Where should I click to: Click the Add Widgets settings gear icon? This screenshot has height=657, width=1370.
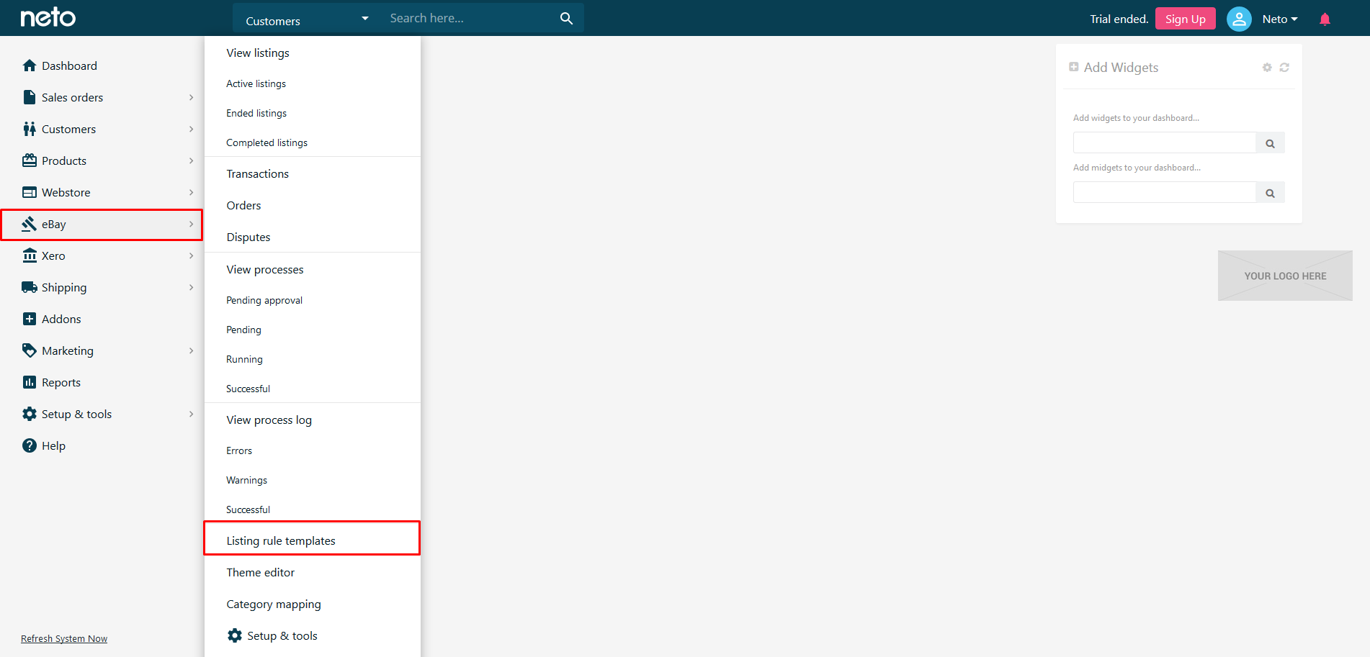click(x=1267, y=68)
